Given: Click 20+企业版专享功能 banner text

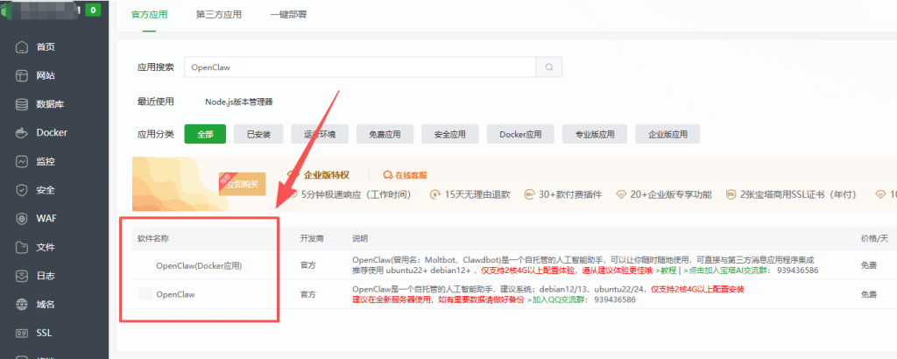Looking at the screenshot, I should click(671, 194).
